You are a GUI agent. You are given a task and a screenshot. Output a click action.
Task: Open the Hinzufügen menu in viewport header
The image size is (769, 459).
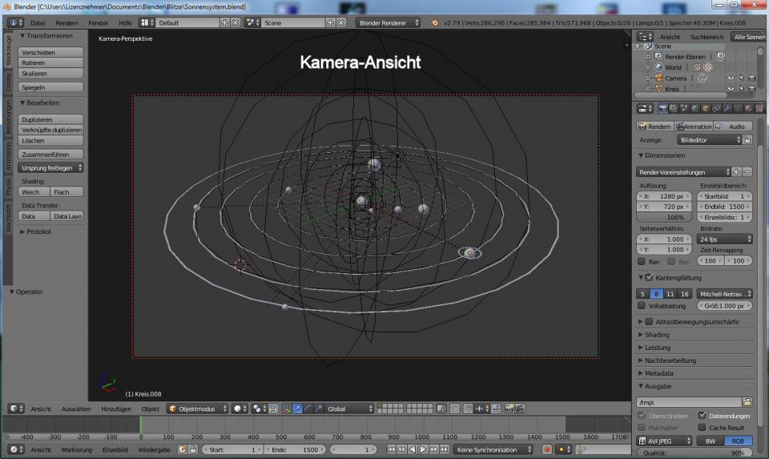116,409
